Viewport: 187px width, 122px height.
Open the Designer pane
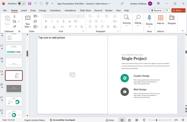click(172, 20)
